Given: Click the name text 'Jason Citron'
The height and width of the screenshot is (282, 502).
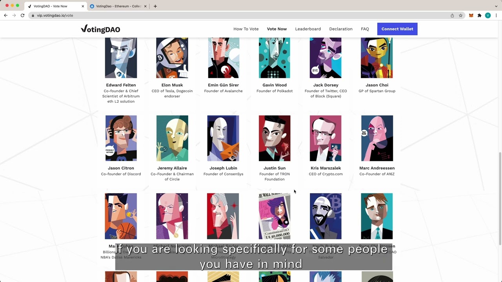Looking at the screenshot, I should click(121, 168).
